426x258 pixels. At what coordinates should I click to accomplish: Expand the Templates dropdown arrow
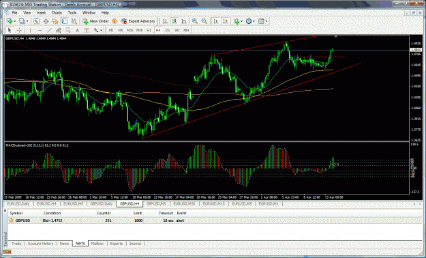pyautogui.click(x=267, y=21)
